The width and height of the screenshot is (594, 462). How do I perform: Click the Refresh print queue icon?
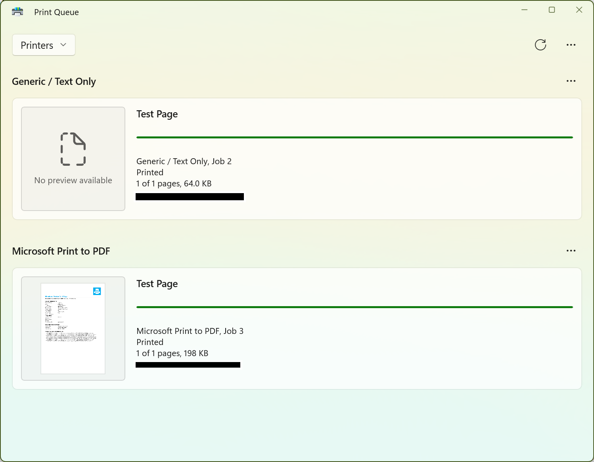click(540, 45)
